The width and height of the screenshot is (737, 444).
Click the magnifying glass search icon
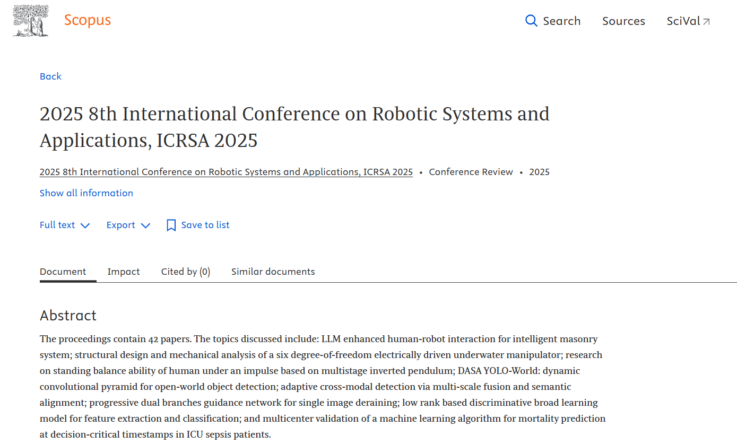pyautogui.click(x=531, y=21)
